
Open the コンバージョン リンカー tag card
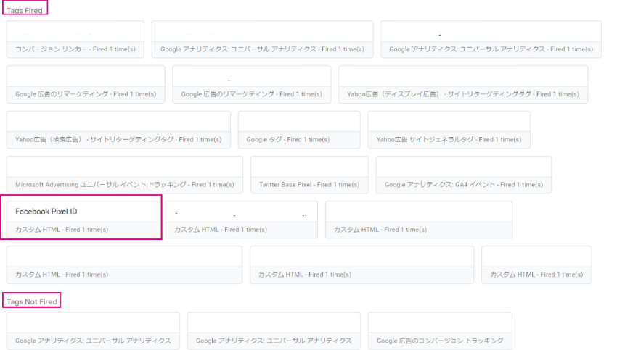pos(75,39)
